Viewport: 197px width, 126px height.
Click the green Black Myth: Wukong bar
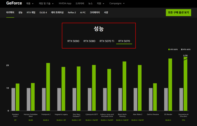124,86
